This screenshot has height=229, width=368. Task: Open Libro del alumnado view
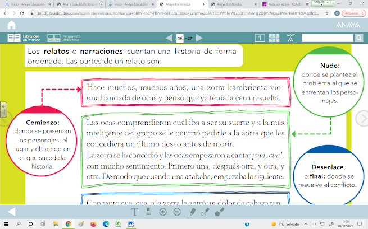pos(24,38)
